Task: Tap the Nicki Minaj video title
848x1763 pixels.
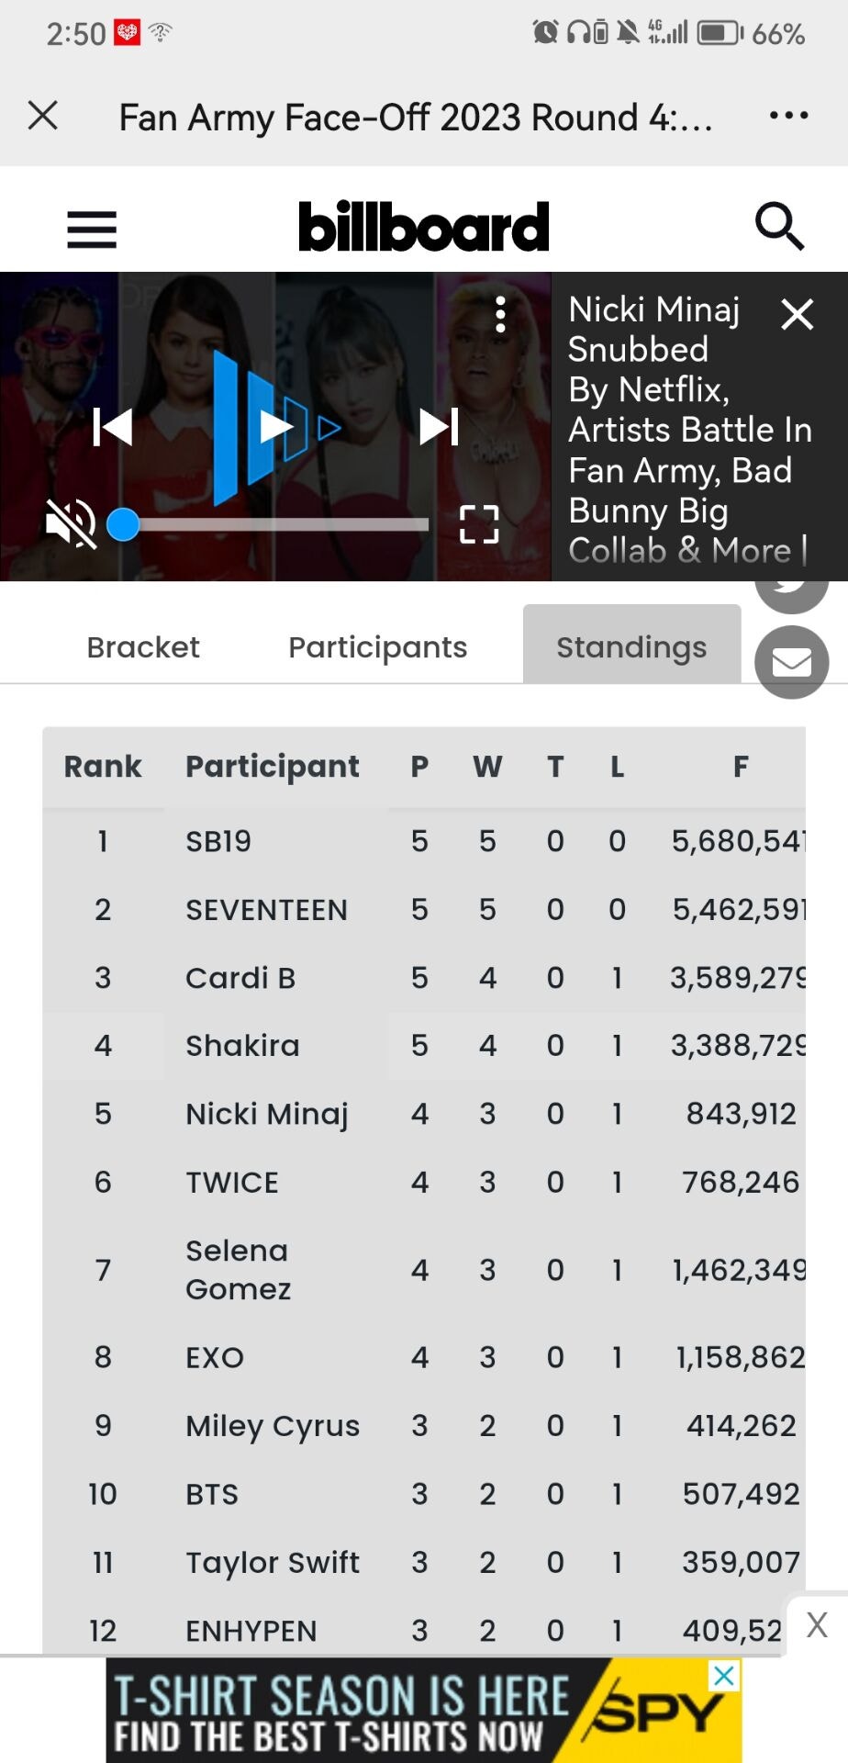Action: 679,429
